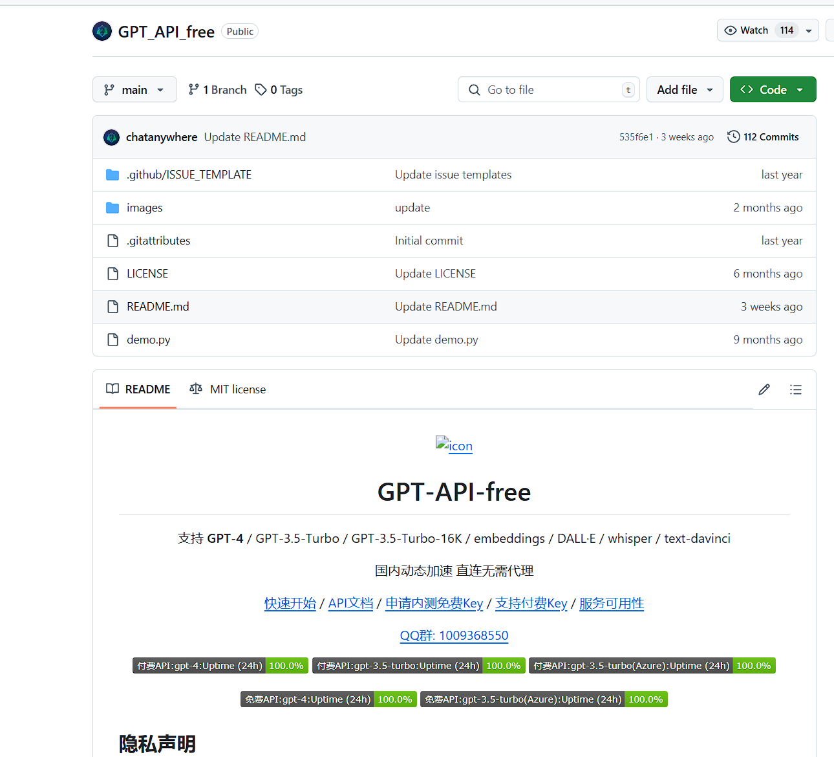This screenshot has height=757, width=834.
Task: Open the API文档 link
Action: point(350,603)
